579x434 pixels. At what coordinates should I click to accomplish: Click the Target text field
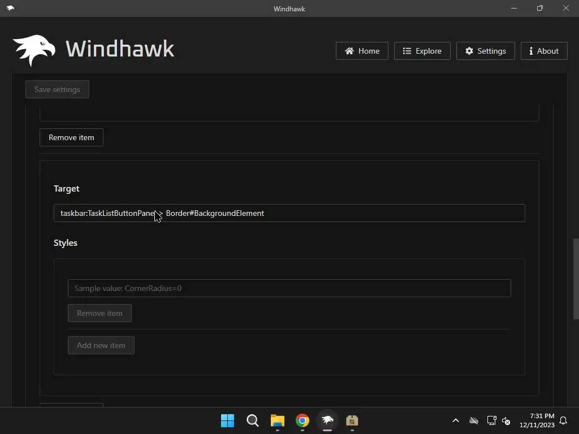coord(289,213)
